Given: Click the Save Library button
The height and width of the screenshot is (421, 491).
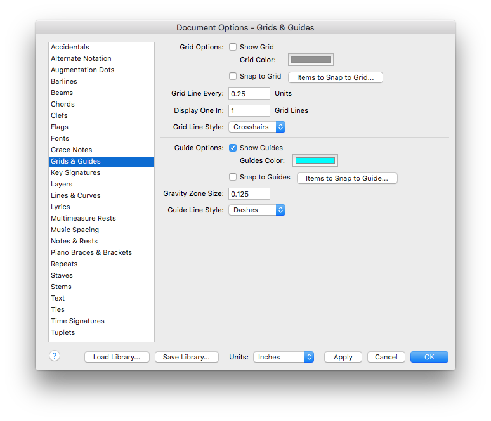Looking at the screenshot, I should (187, 357).
